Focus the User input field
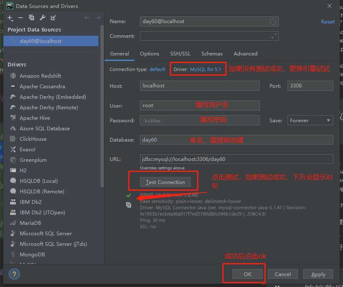The width and height of the screenshot is (343, 287). tap(200, 105)
